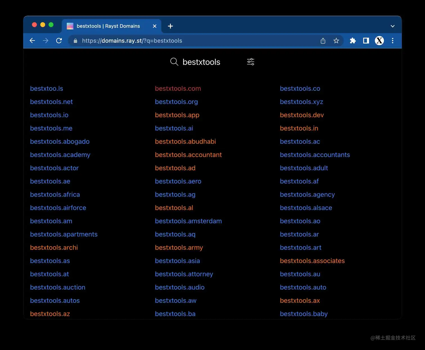Open a new browser tab

pyautogui.click(x=170, y=26)
